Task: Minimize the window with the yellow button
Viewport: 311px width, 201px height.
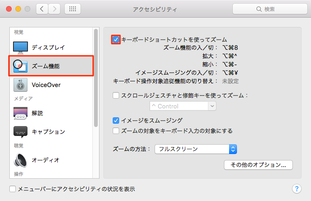Action: click(x=18, y=9)
